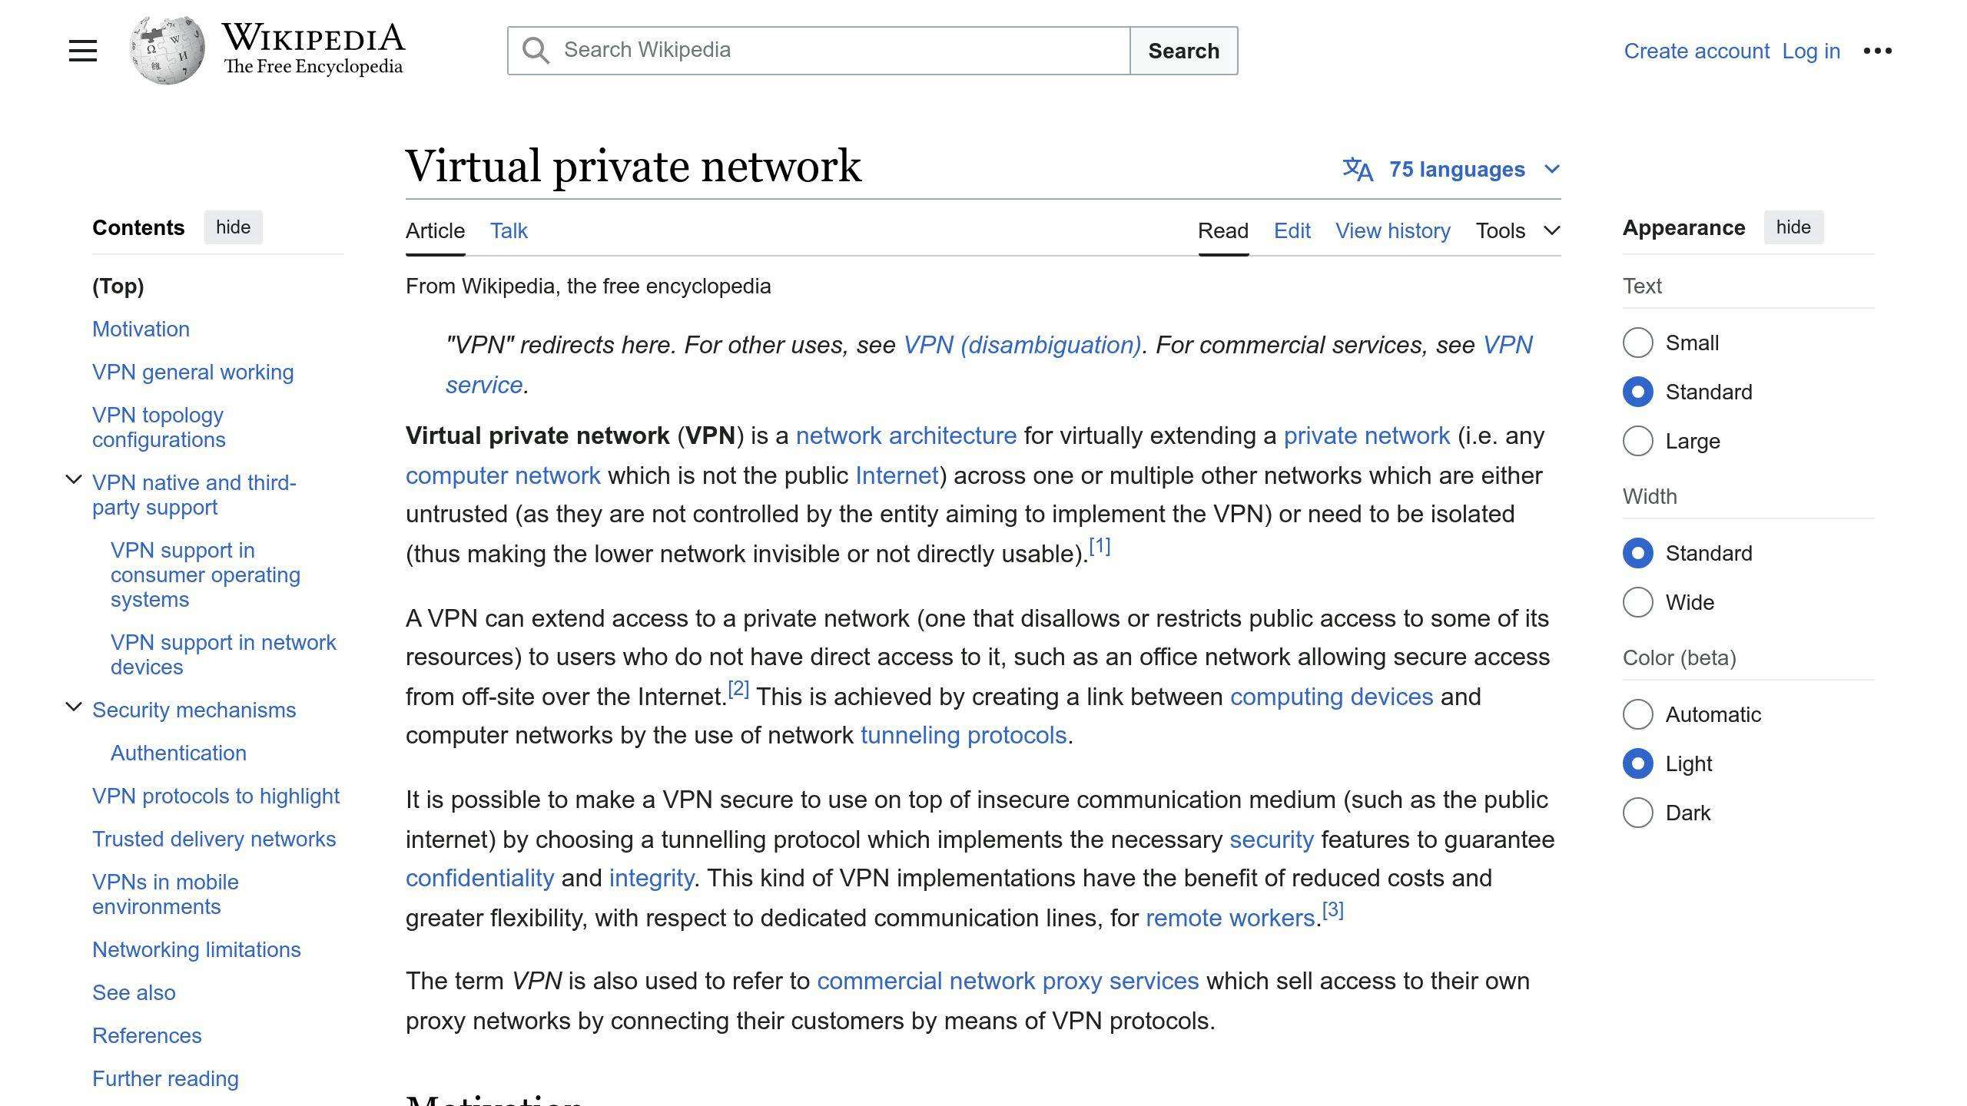Click the Wikipedia globe logo

[x=168, y=51]
